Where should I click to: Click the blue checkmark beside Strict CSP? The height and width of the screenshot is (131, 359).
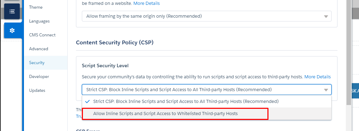87,101
